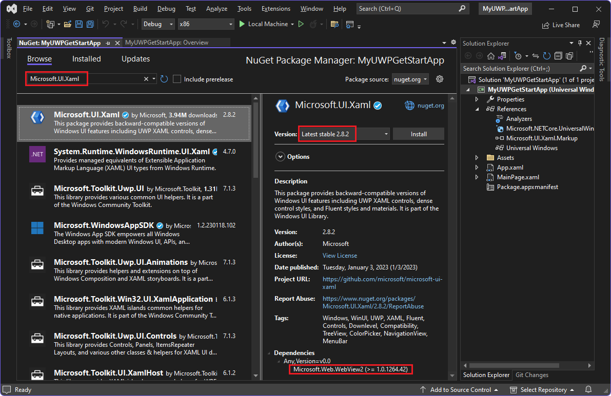
Task: Enable the Include prerelease checkbox
Action: click(x=176, y=79)
